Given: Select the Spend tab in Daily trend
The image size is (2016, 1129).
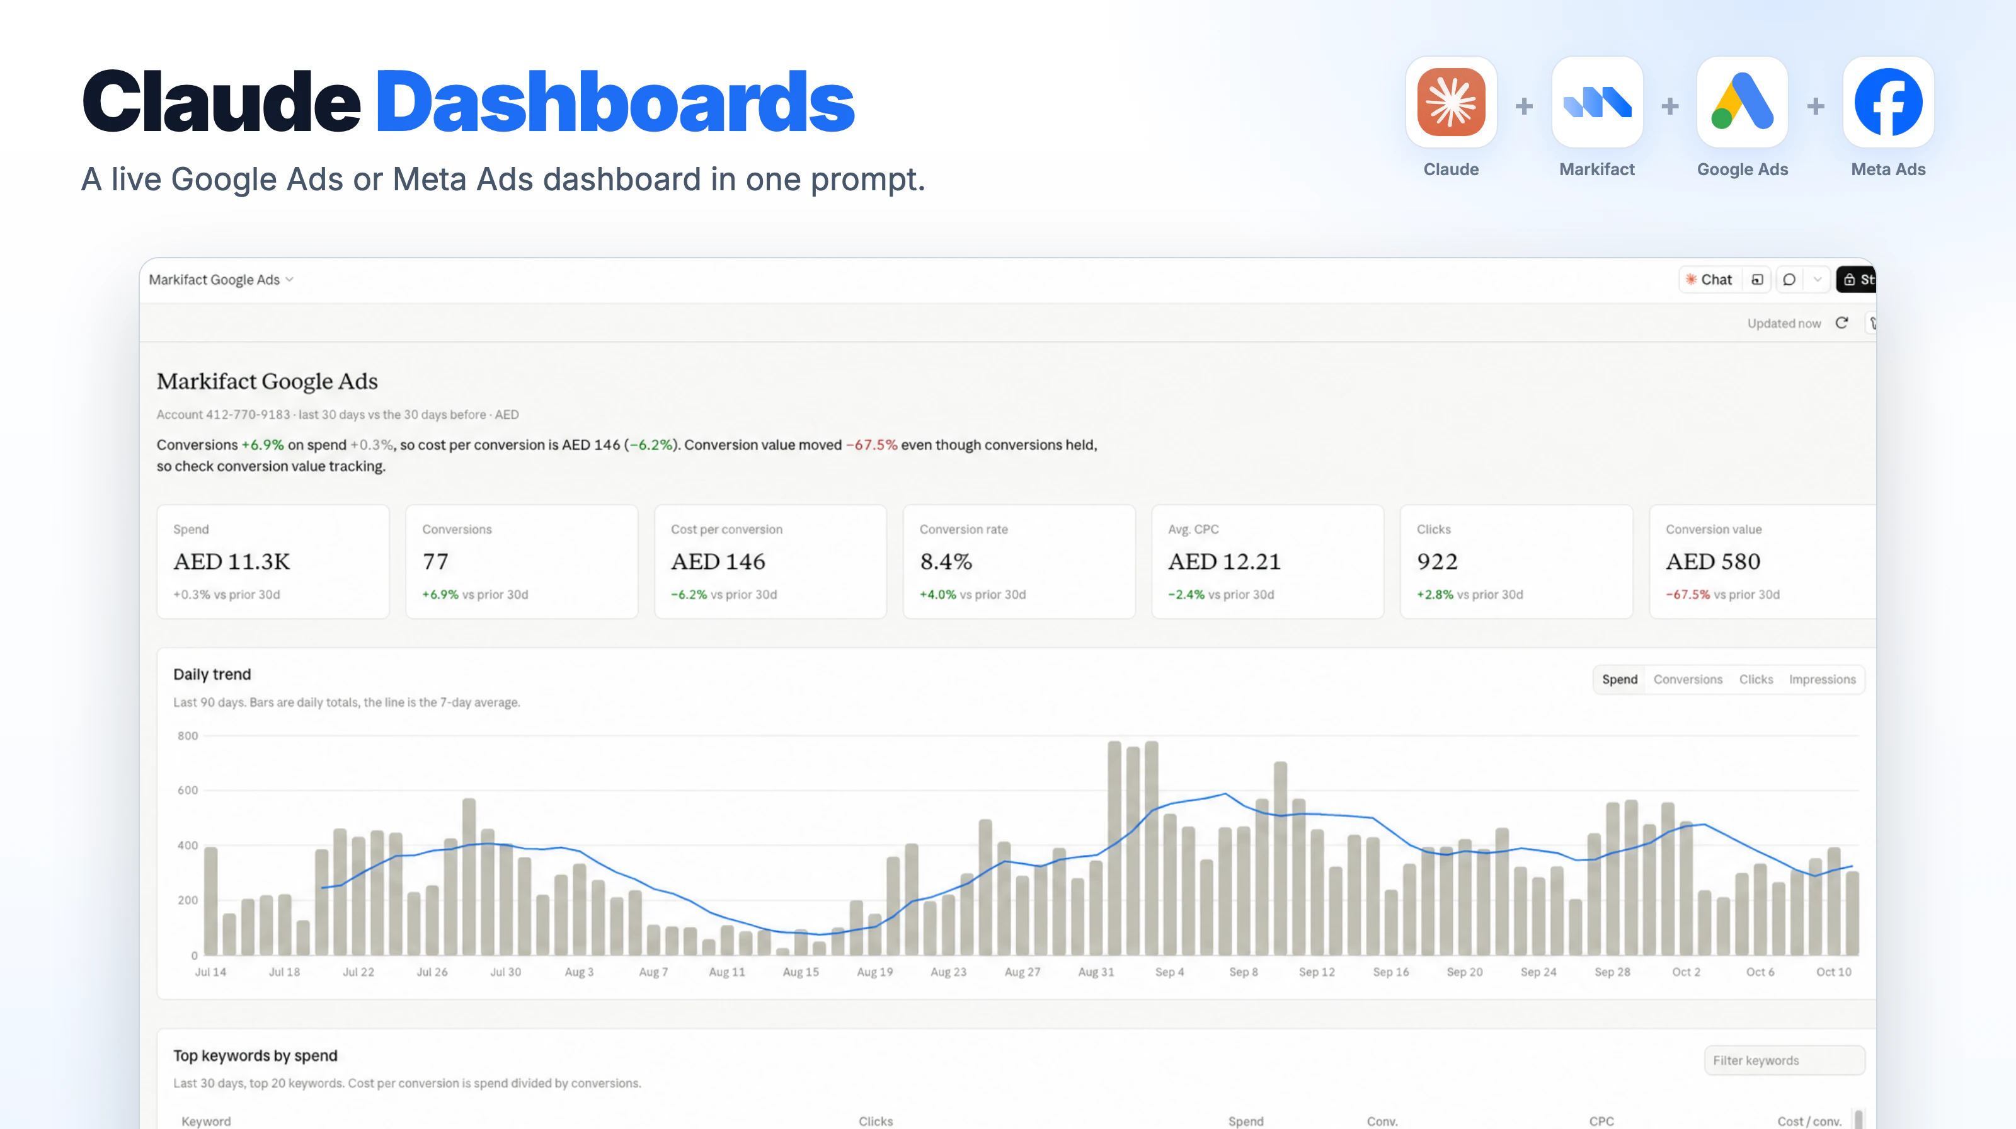Looking at the screenshot, I should [1619, 679].
